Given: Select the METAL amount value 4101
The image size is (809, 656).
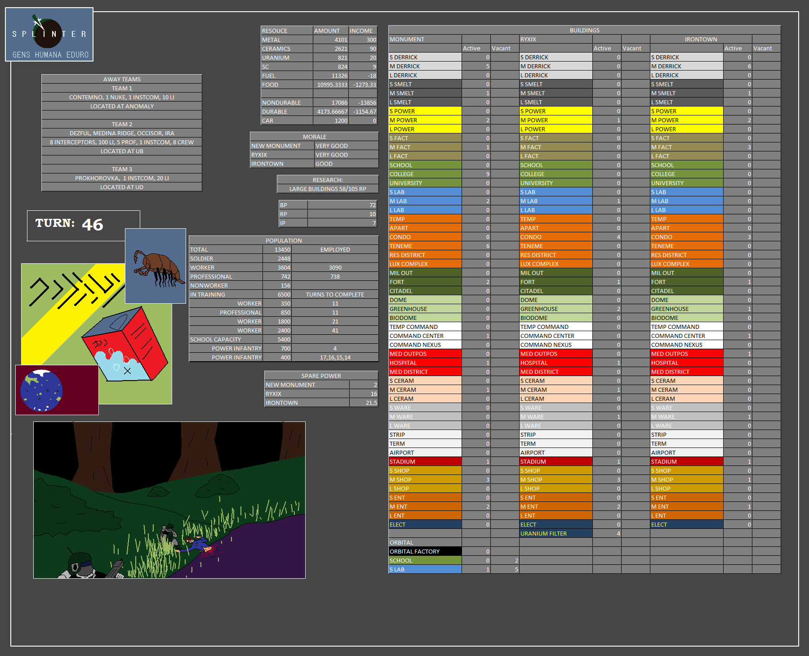Looking at the screenshot, I should (x=331, y=40).
